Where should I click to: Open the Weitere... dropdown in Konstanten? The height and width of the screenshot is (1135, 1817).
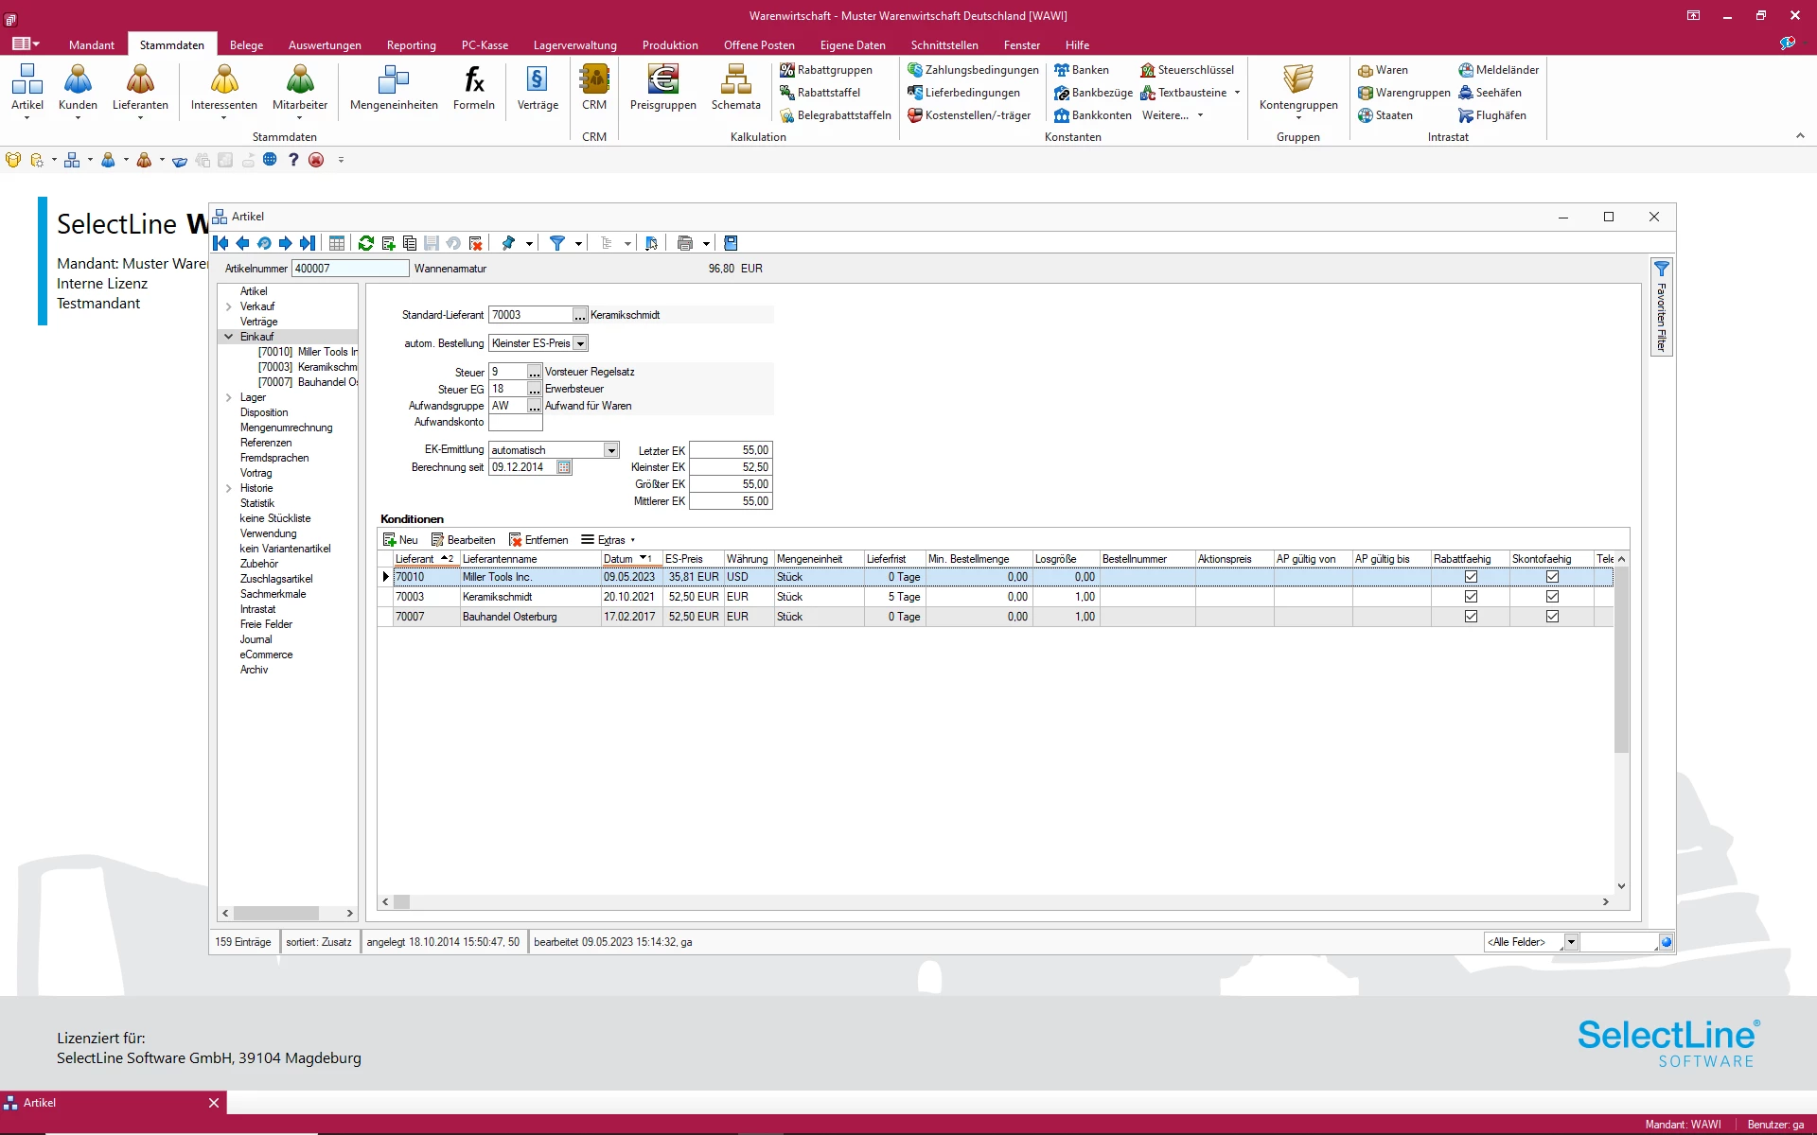point(1173,115)
